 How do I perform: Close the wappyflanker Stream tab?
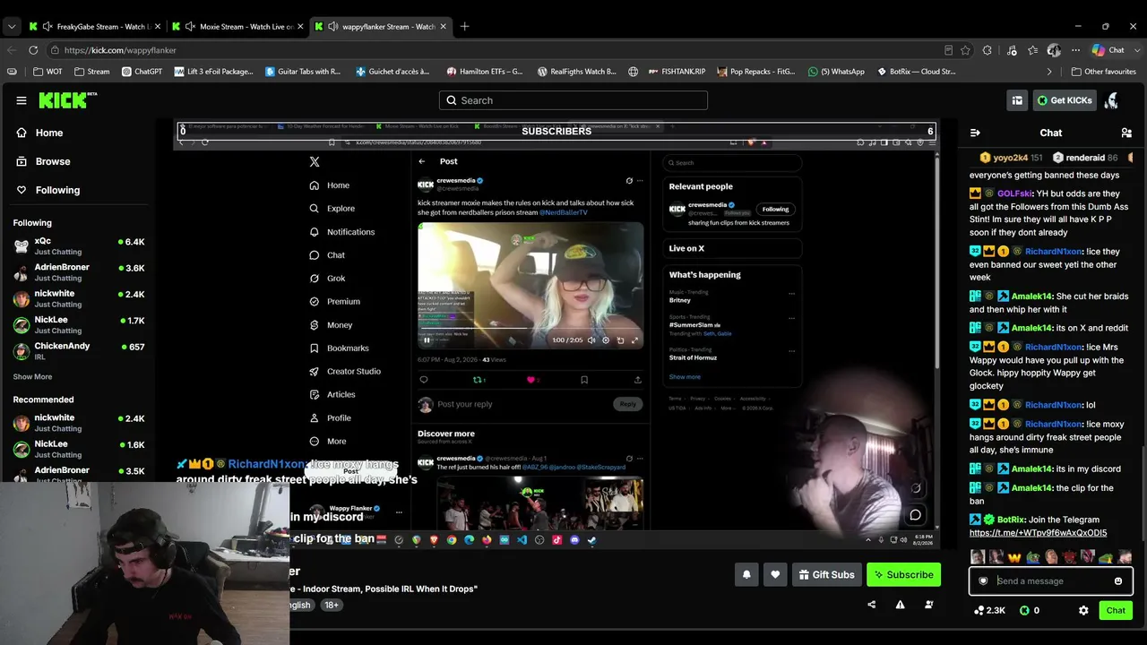[443, 27]
